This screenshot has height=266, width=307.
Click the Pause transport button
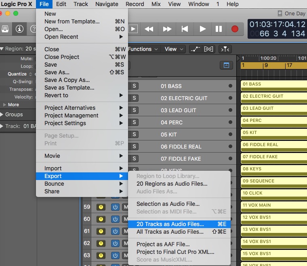219,29
